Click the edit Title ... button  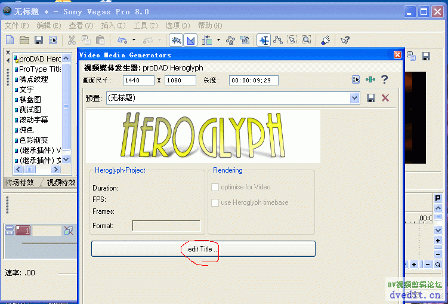point(203,249)
